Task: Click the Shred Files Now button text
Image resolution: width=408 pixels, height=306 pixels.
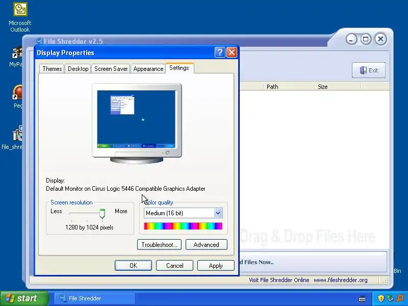Action: (x=257, y=262)
